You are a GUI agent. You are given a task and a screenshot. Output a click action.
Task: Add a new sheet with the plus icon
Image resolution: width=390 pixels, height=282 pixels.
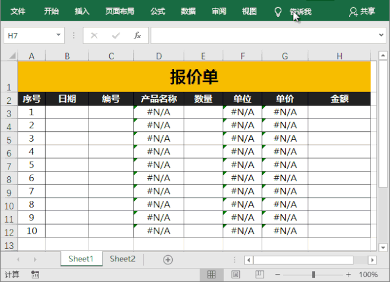tap(168, 259)
